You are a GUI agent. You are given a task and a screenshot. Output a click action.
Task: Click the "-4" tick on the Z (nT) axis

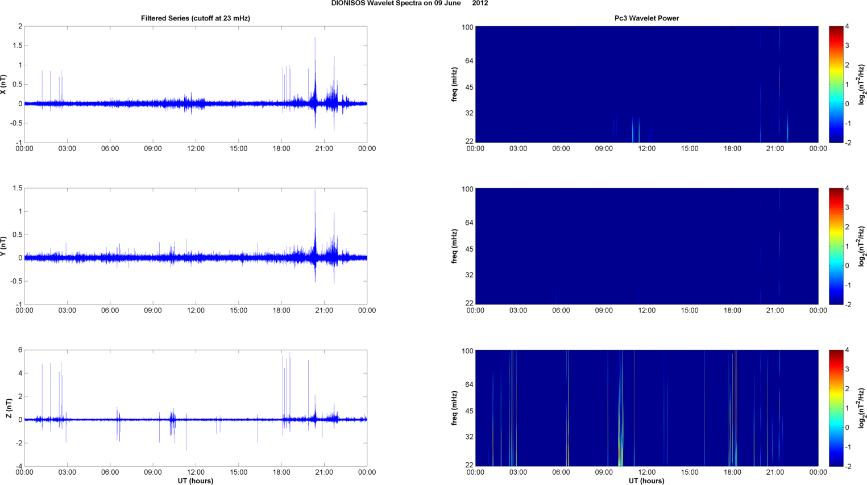pyautogui.click(x=19, y=467)
